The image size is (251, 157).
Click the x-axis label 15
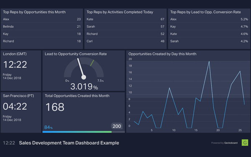(x=196, y=130)
